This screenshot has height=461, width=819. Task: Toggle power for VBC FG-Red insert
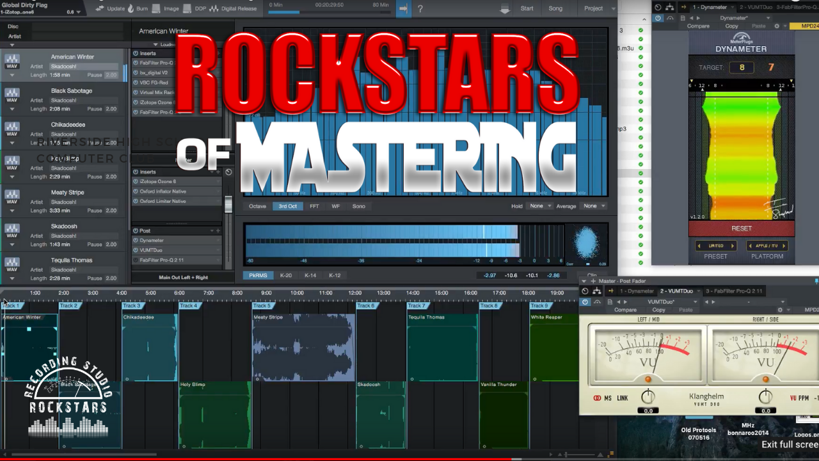coord(136,83)
